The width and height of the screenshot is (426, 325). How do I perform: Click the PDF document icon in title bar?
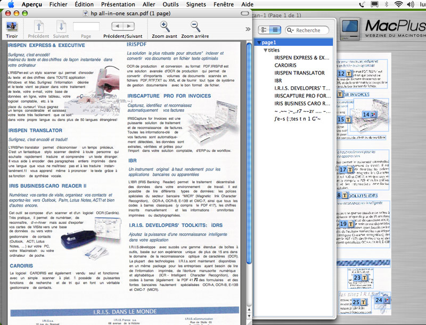(x=86, y=13)
